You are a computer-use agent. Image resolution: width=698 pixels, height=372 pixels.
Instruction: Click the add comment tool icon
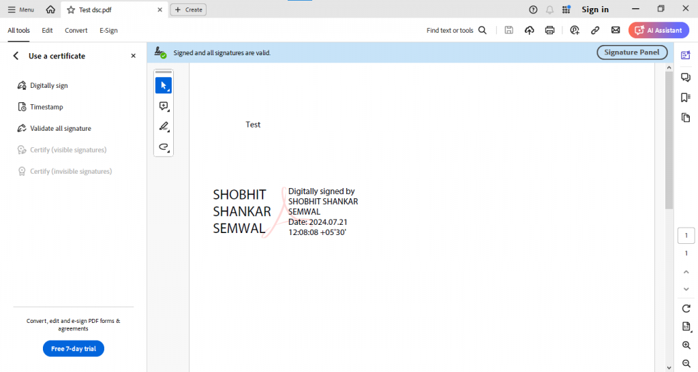(163, 106)
